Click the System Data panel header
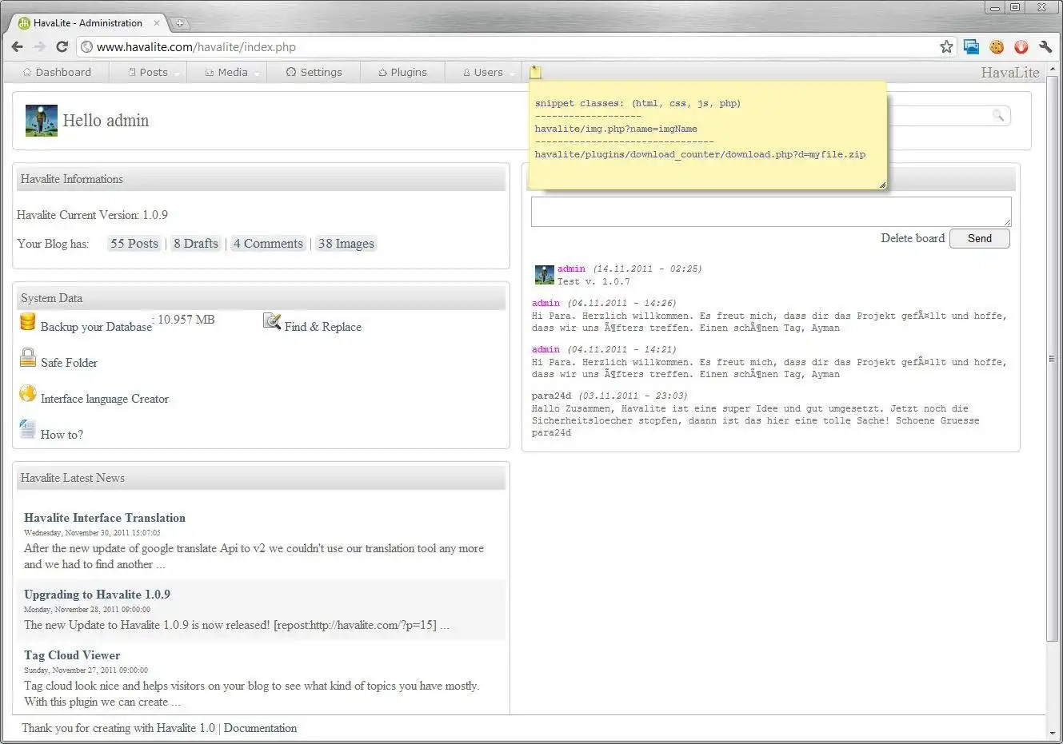Viewport: 1063px width, 744px height. pyautogui.click(x=261, y=298)
